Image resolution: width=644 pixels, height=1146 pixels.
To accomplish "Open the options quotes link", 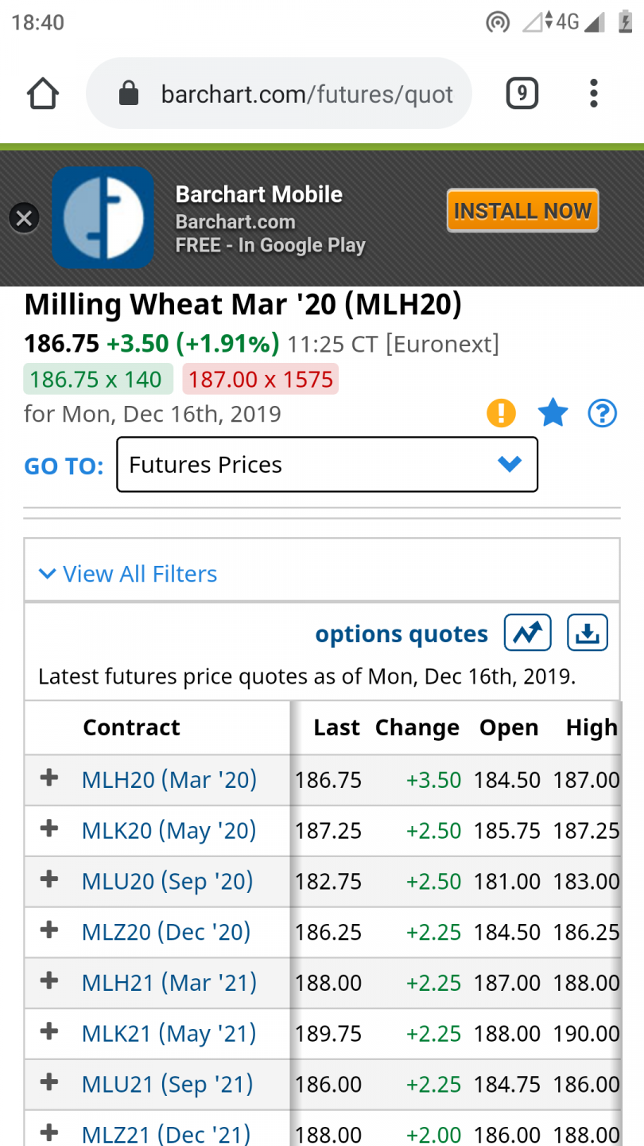I will [x=402, y=634].
